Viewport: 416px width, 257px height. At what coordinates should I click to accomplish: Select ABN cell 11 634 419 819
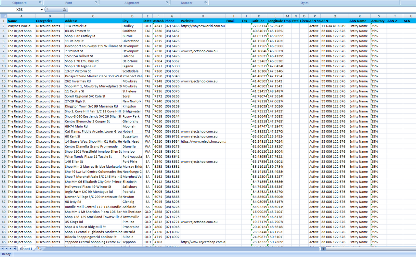pyautogui.click(x=335, y=26)
